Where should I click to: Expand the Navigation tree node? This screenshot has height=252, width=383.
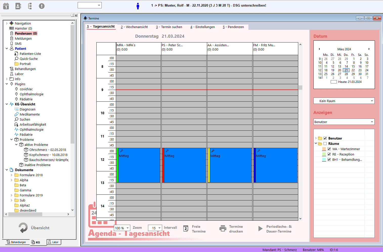(7, 23)
